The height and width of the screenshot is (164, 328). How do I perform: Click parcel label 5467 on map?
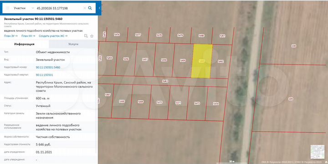[108, 95]
